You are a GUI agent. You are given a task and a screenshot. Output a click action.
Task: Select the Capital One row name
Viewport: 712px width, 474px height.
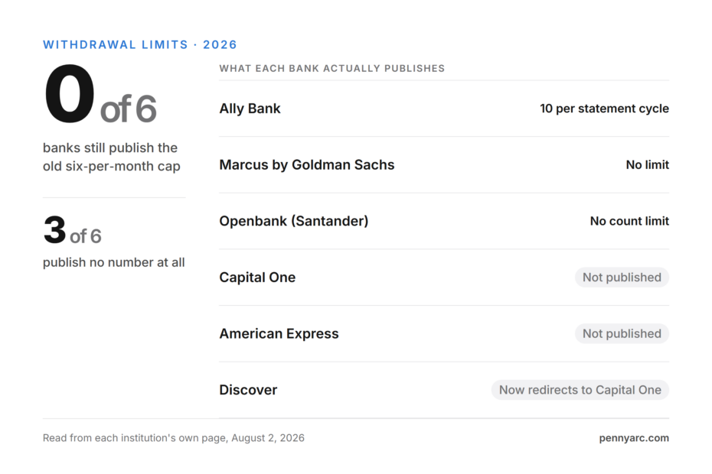click(x=257, y=278)
